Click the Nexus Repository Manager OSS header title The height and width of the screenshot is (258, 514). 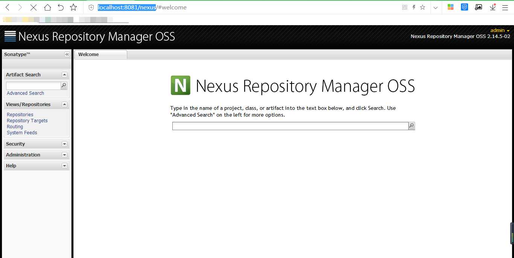(97, 36)
